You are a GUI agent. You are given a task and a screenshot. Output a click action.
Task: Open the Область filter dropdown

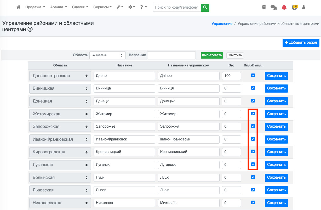(x=107, y=55)
